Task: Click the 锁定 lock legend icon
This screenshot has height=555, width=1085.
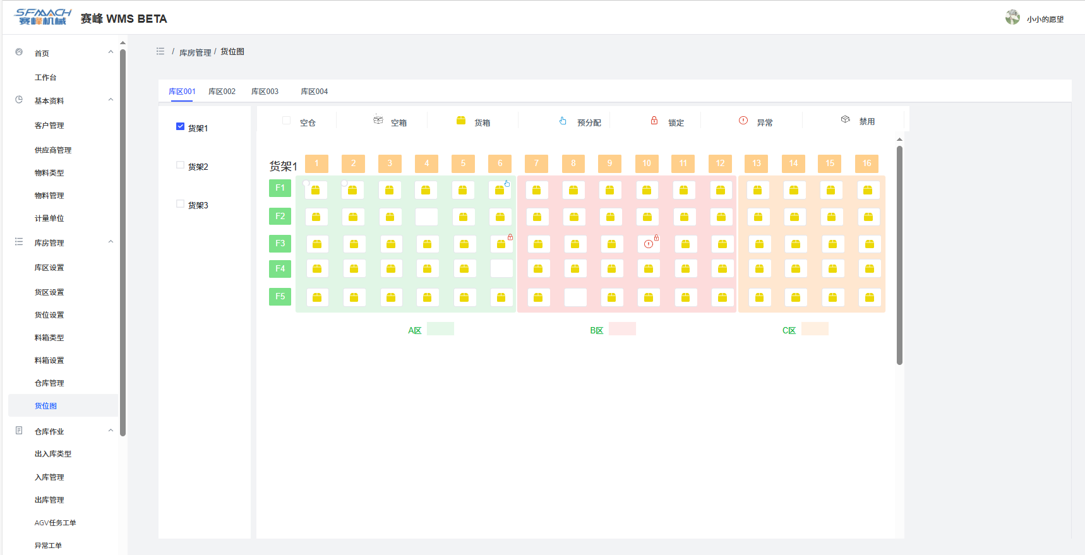Action: tap(654, 121)
